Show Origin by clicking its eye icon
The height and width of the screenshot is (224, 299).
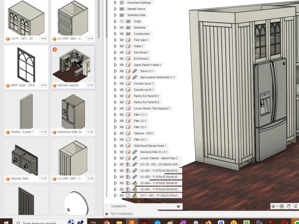tap(122, 21)
